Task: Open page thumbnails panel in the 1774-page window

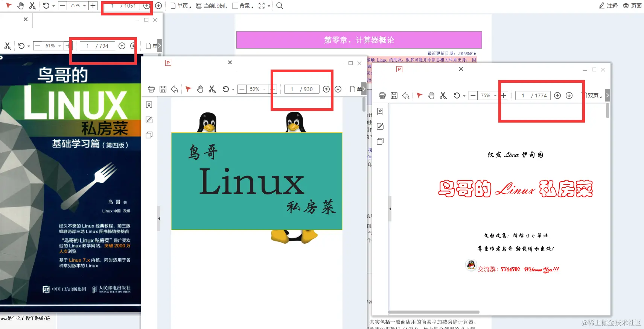Action: [x=380, y=141]
